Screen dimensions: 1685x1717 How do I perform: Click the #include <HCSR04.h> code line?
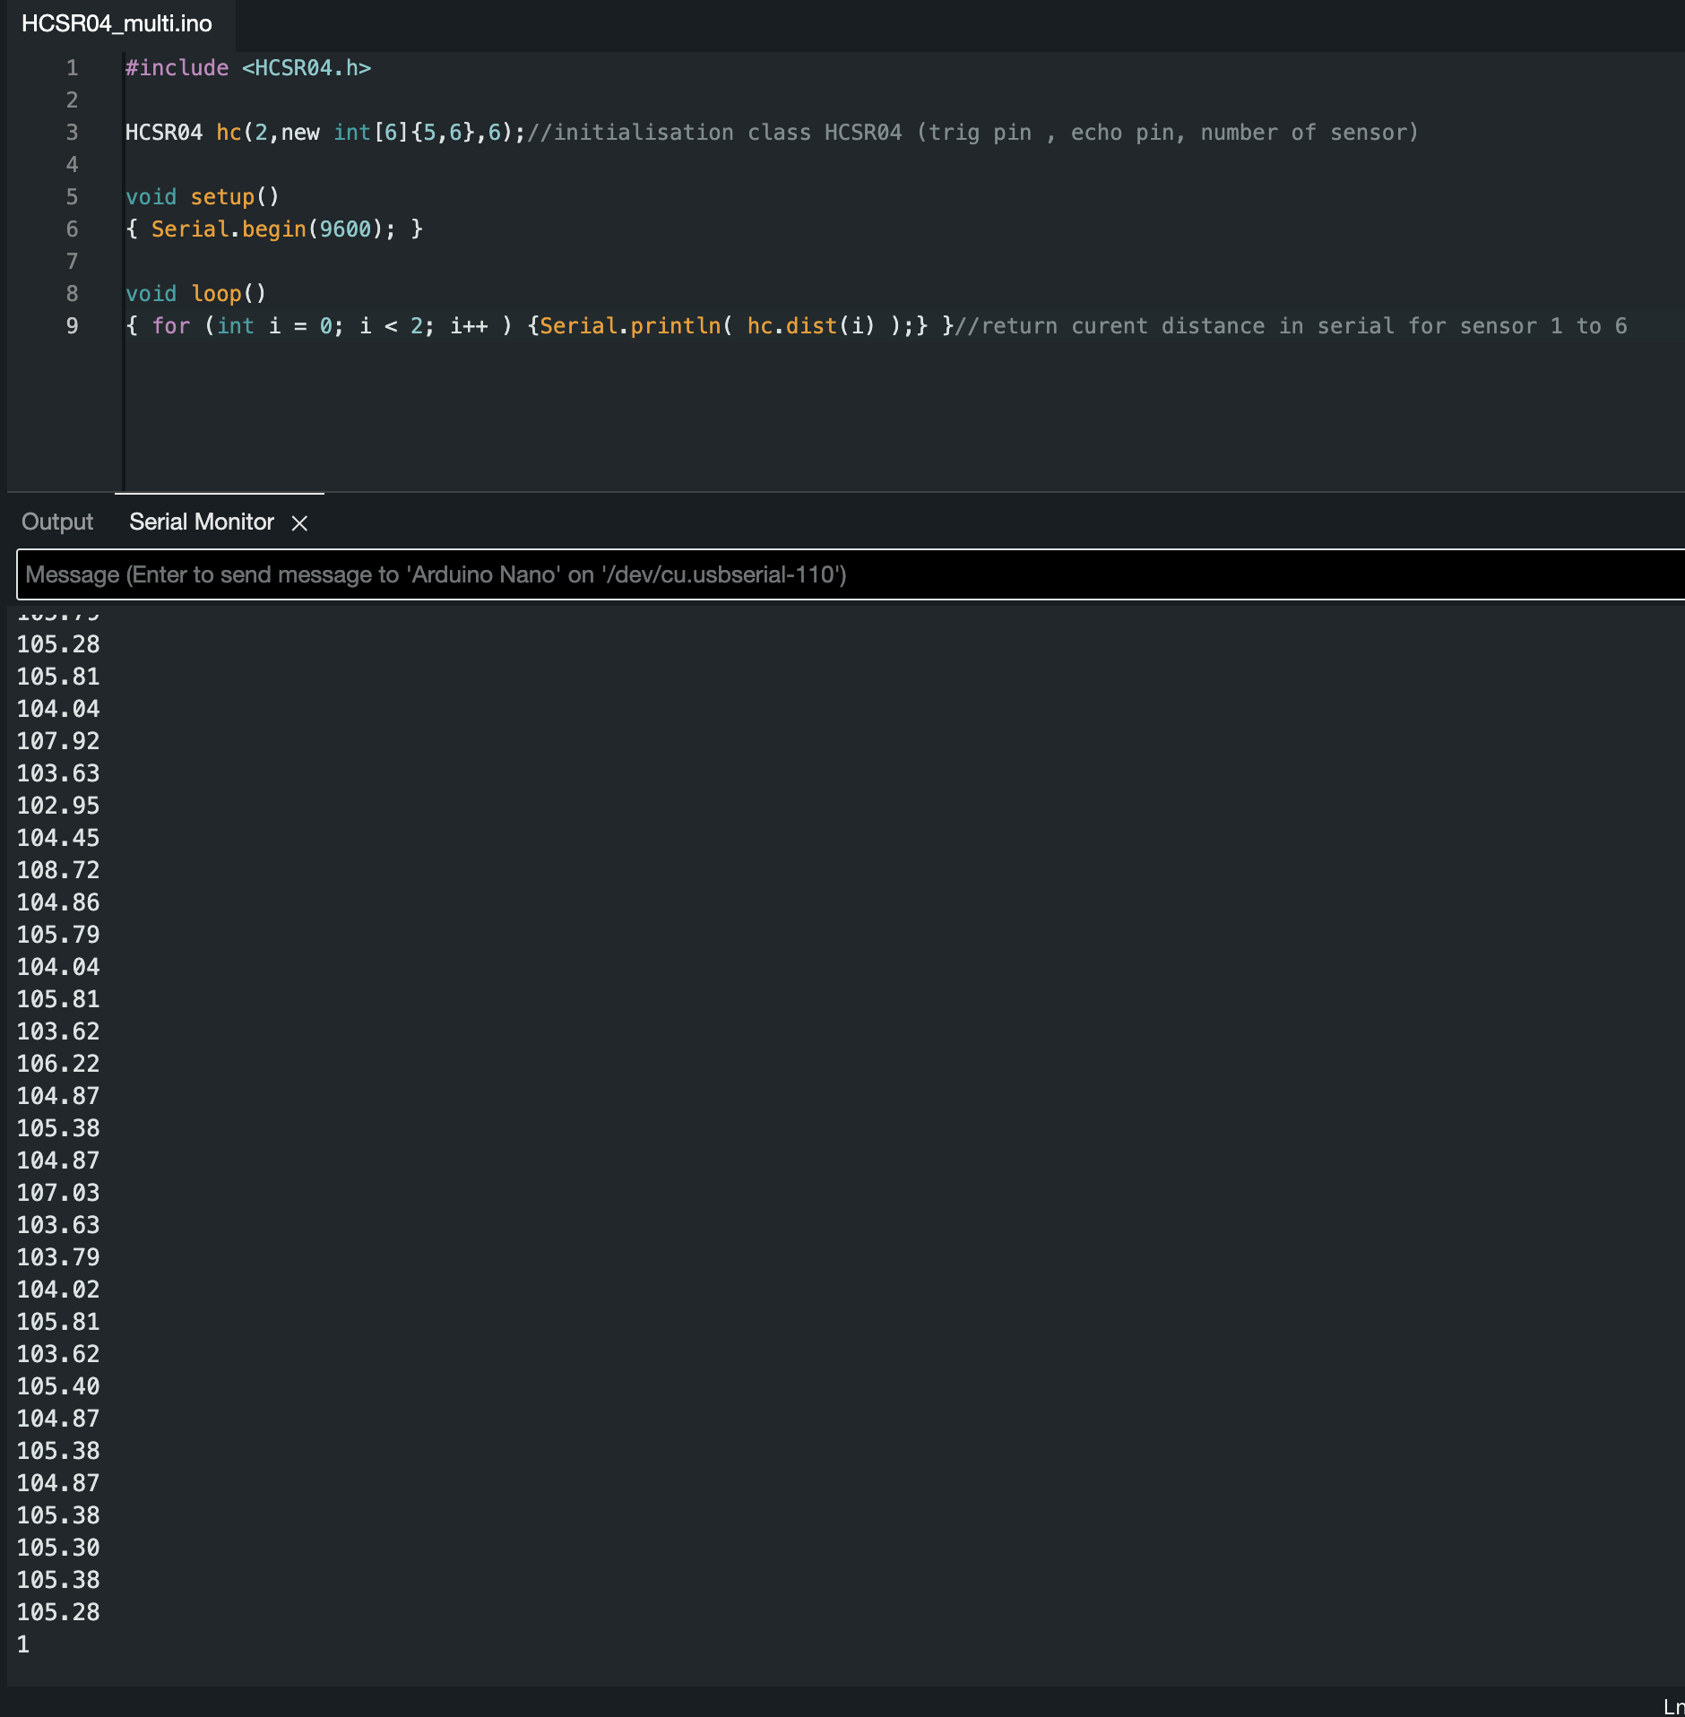point(248,68)
